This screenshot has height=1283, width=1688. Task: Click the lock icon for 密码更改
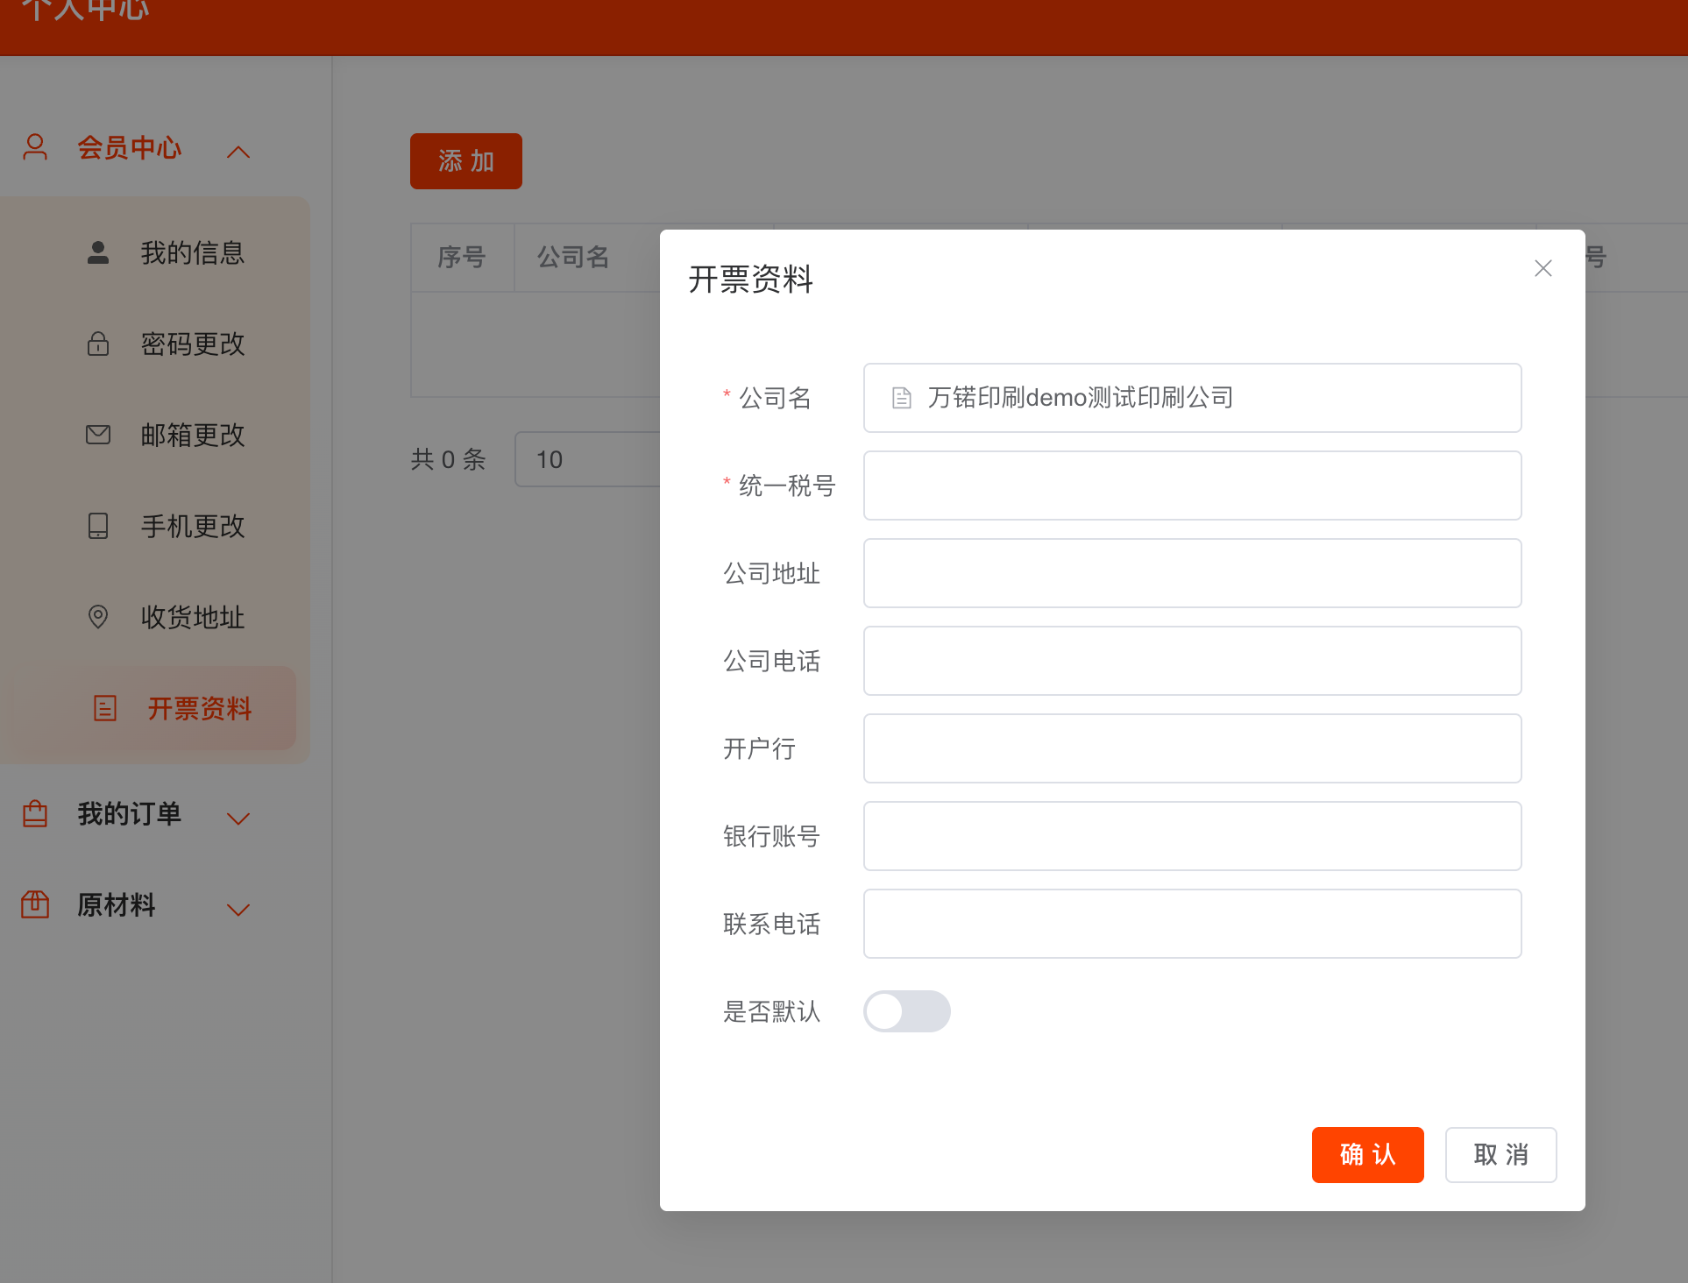pyautogui.click(x=98, y=344)
